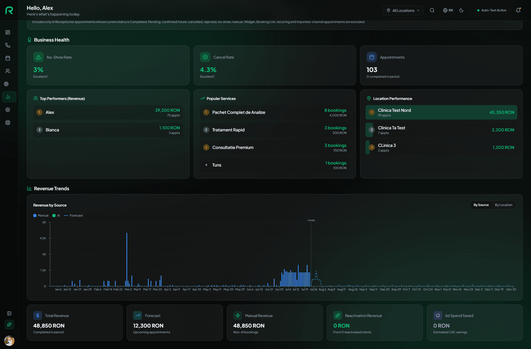Switch chart to By Location tab
This screenshot has height=349, width=531.
[503, 205]
